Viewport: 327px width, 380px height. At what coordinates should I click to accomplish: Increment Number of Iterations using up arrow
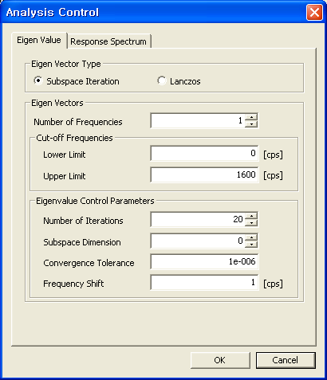click(x=251, y=216)
